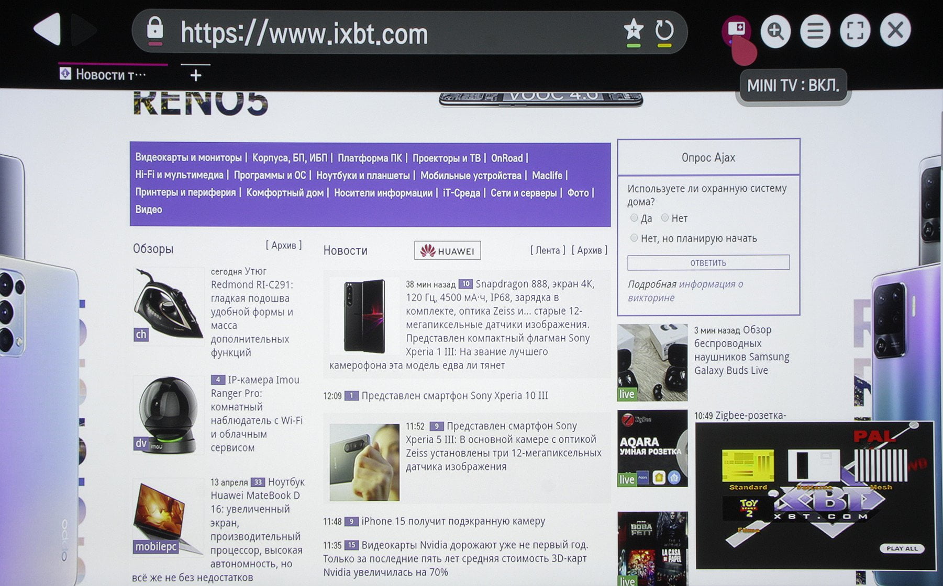Viewport: 943px width, 586px height.
Task: Open the 'Опрос Ajax' poll heading
Action: pyautogui.click(x=708, y=157)
